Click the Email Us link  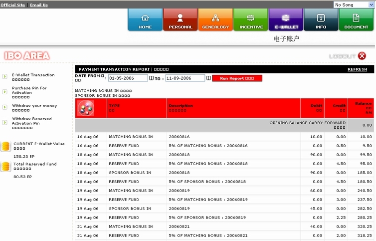[x=39, y=5]
